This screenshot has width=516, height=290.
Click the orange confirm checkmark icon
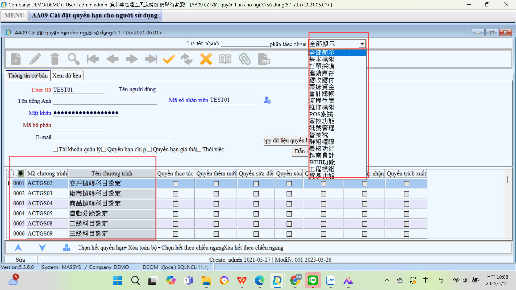coord(169,59)
